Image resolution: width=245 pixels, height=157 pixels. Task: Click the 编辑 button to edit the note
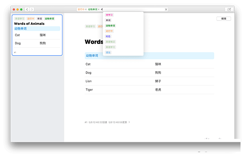pyautogui.click(x=224, y=19)
